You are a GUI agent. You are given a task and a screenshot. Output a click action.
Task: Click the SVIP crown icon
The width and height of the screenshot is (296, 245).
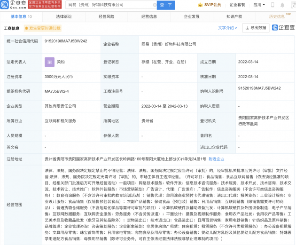tap(200, 5)
